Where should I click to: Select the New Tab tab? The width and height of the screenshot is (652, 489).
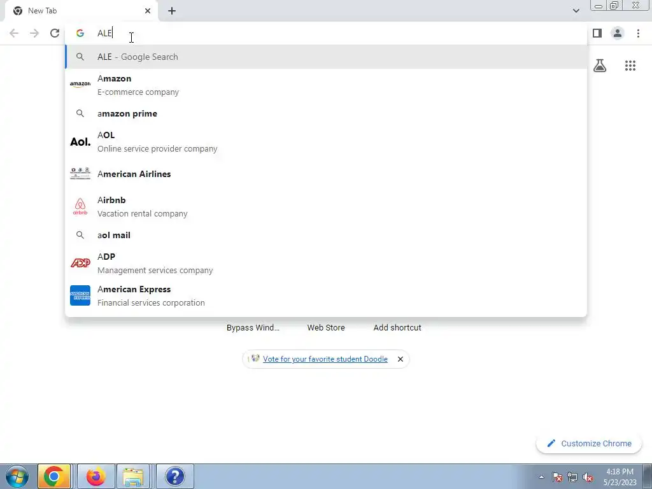(81, 11)
